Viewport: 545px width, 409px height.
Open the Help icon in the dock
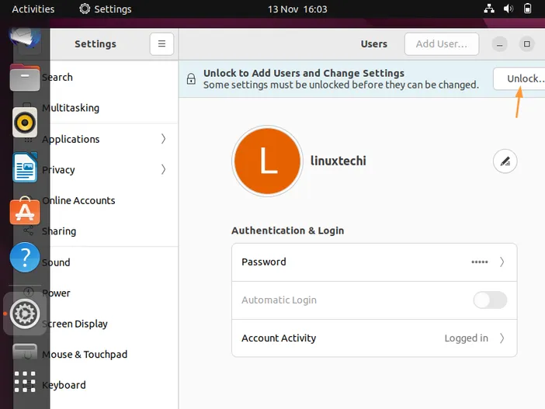click(x=25, y=257)
